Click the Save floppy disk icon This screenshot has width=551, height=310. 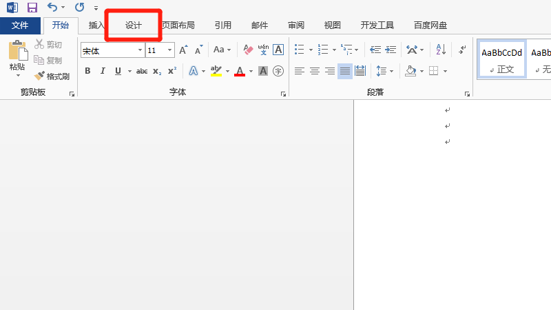point(32,8)
